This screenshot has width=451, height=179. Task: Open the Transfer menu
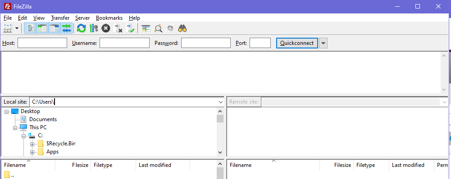[60, 18]
